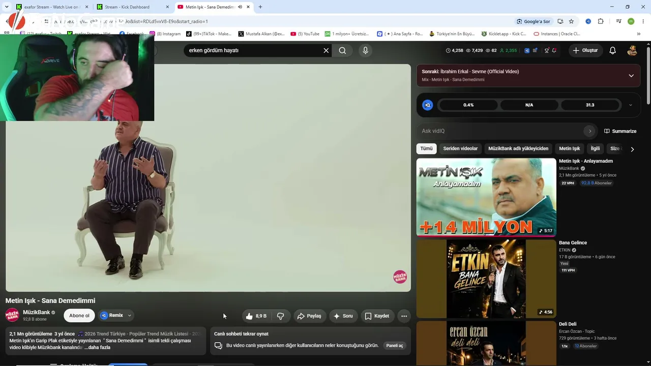Click the vidIQ trophy icon in header
Image resolution: width=651 pixels, height=366 pixels.
click(x=547, y=50)
